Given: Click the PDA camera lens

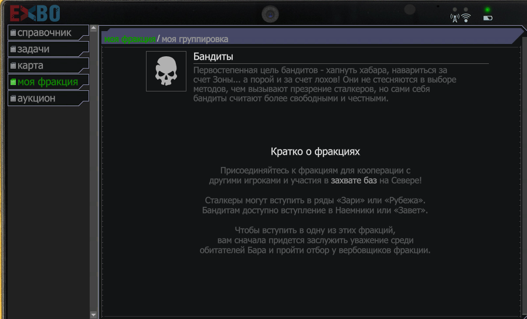Looking at the screenshot, I should pos(270,13).
